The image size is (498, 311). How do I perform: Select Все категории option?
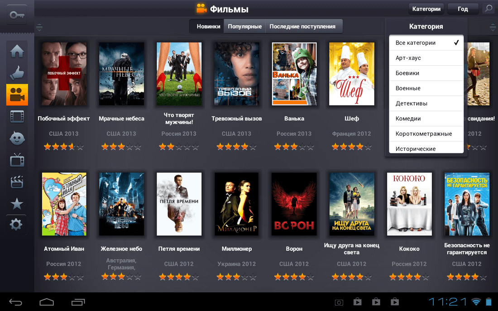(426, 43)
